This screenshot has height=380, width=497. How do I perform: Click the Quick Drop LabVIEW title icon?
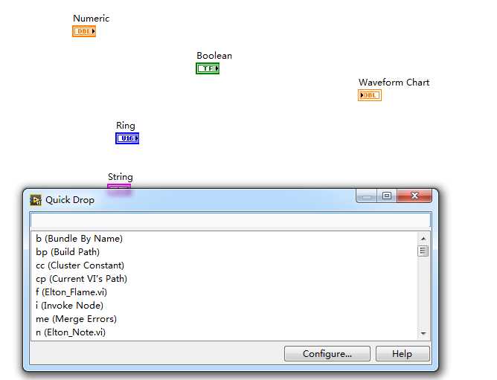pyautogui.click(x=36, y=200)
